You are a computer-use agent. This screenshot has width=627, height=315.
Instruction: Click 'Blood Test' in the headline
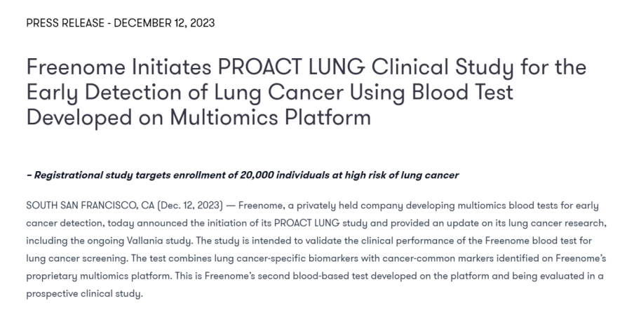(462, 92)
